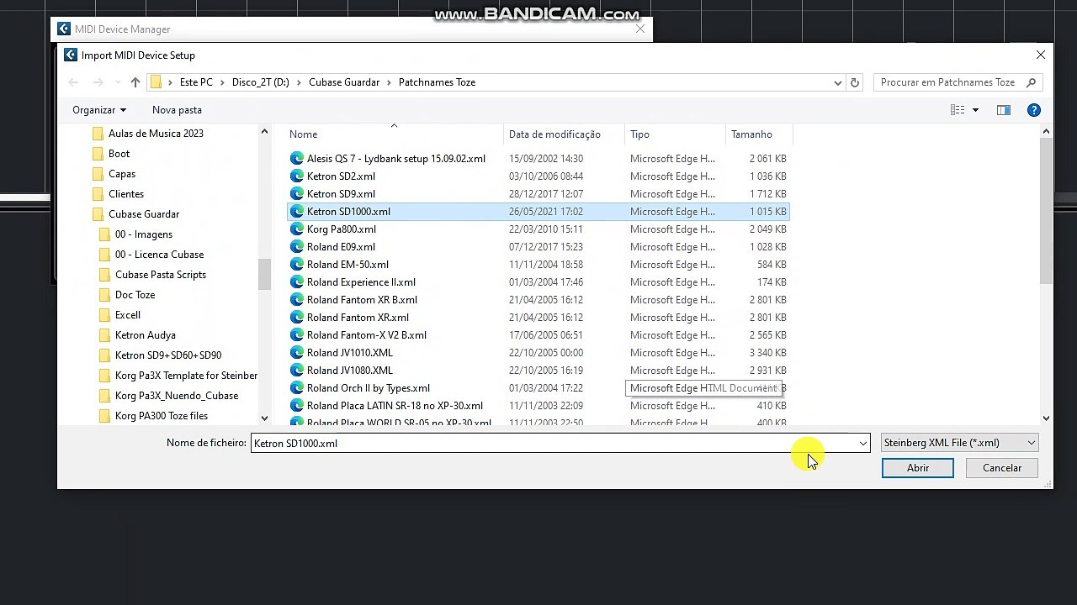The height and width of the screenshot is (605, 1077).
Task: Click the search magnifier icon
Action: click(x=1031, y=82)
